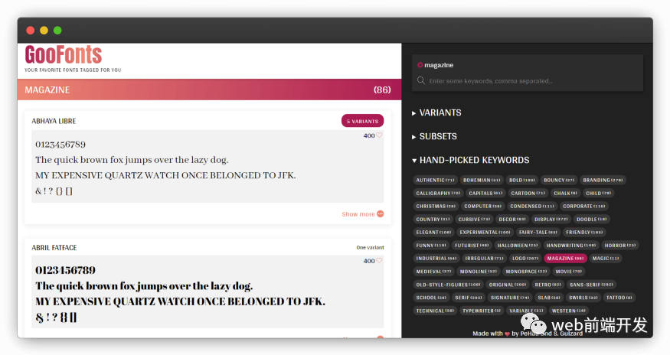This screenshot has width=670, height=355.
Task: Apply the Monoline keyword tag
Action: (479, 272)
